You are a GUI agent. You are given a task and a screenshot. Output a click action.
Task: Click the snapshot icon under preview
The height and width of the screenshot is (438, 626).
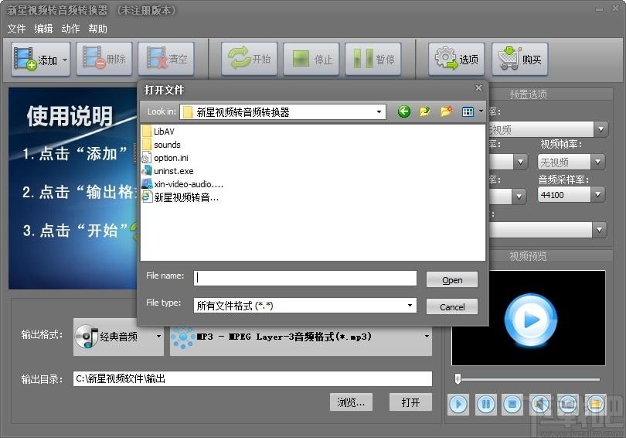tap(568, 405)
